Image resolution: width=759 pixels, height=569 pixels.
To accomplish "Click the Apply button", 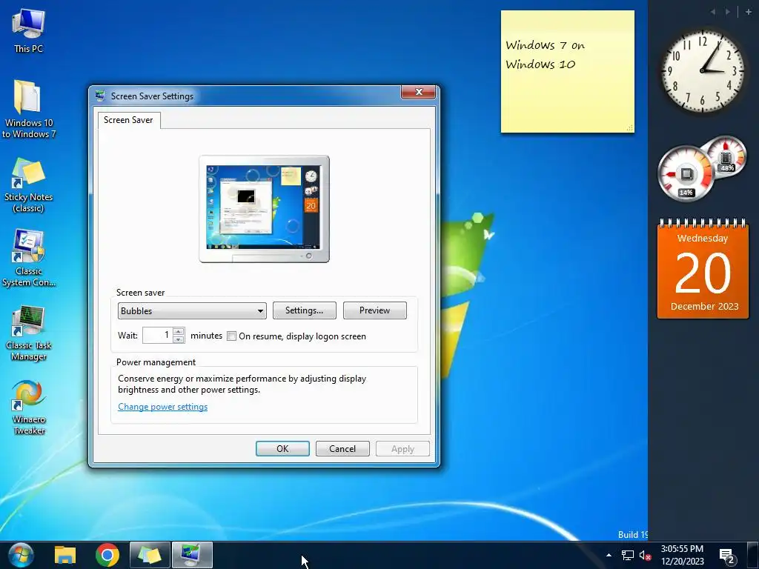I will pos(402,448).
